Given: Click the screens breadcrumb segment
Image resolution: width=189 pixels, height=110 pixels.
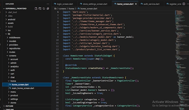Looking at the screenshot, I should pyautogui.click(x=63, y=9).
